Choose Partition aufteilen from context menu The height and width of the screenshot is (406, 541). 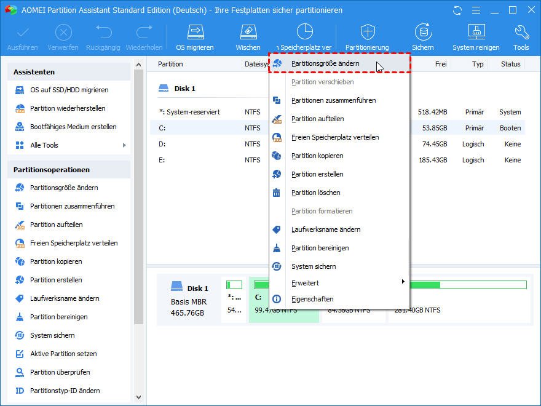point(339,119)
